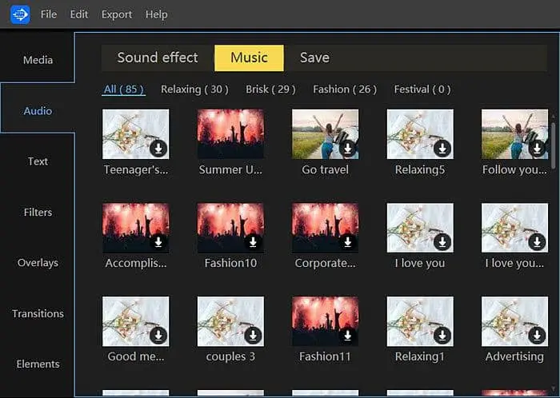
Task: Select the Summer U... track thumbnail
Action: click(230, 134)
